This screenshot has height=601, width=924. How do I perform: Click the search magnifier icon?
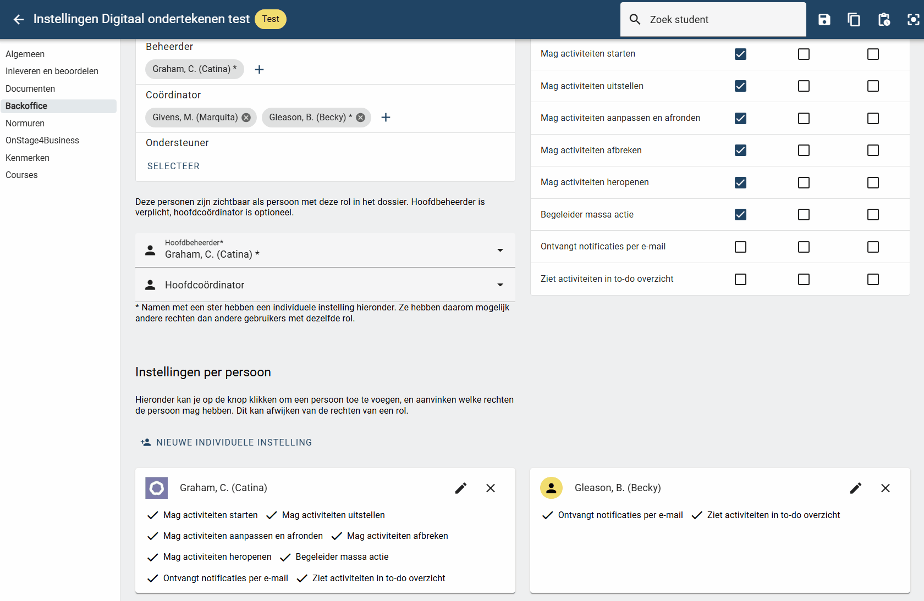coord(635,20)
